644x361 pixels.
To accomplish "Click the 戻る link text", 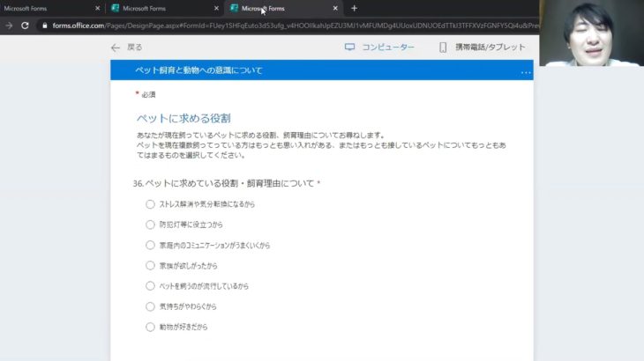I will tap(134, 48).
